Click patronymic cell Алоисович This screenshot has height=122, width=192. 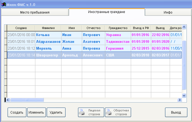[x=94, y=55]
